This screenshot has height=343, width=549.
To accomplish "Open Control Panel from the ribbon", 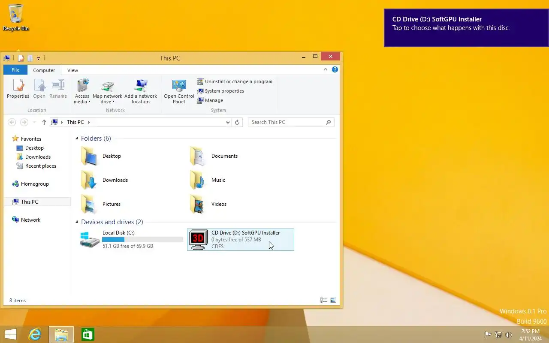I will [x=179, y=91].
